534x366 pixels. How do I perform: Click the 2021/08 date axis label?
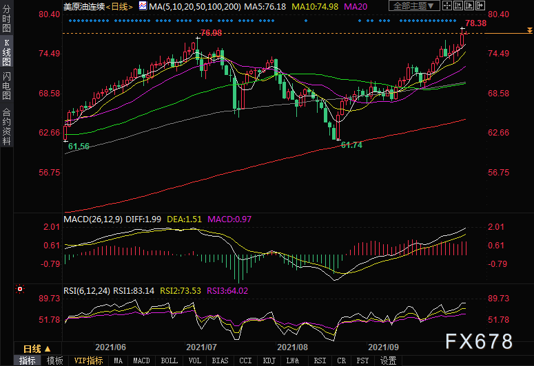click(292, 347)
